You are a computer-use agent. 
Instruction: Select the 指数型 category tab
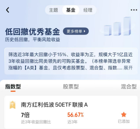coord(13,86)
